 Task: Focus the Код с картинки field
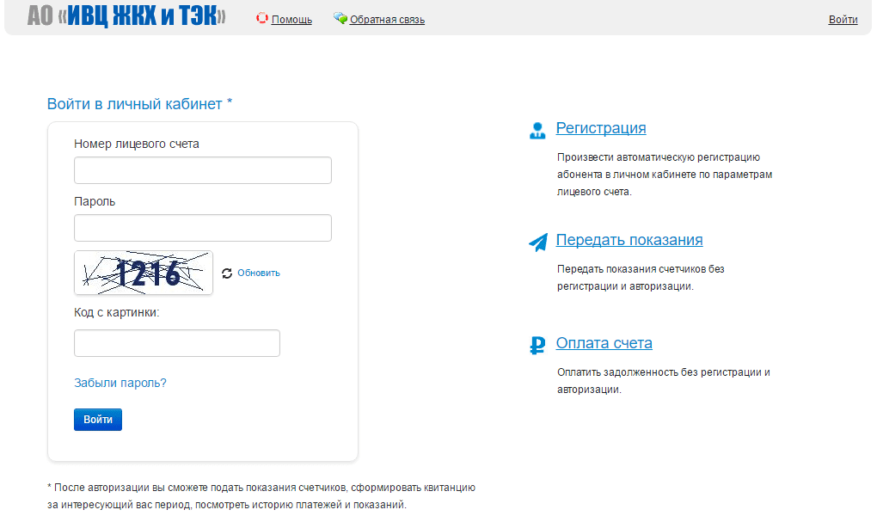tap(177, 343)
